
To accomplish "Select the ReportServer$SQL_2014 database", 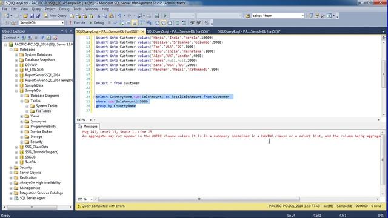I will pos(42,75).
